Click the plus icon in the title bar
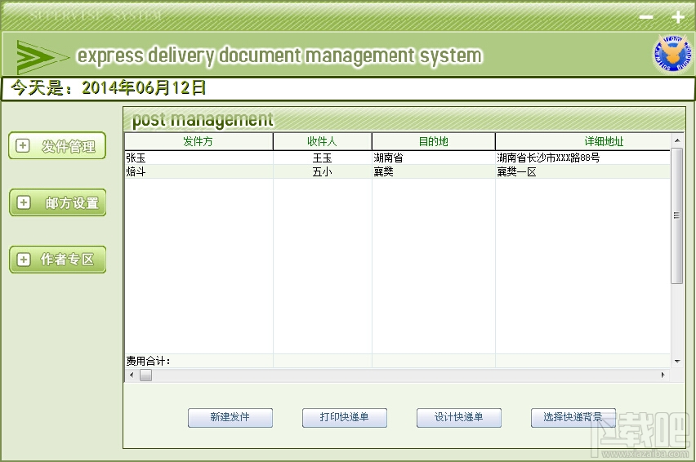696x462 pixels. pos(678,17)
